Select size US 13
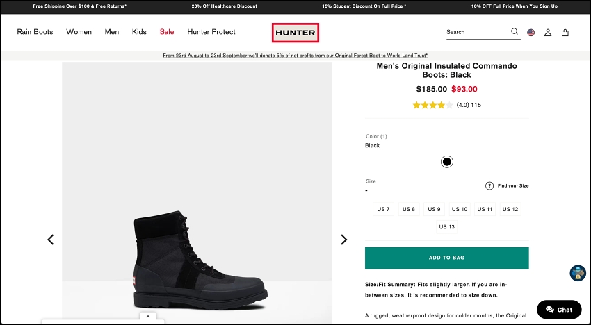The height and width of the screenshot is (325, 591). click(x=446, y=226)
